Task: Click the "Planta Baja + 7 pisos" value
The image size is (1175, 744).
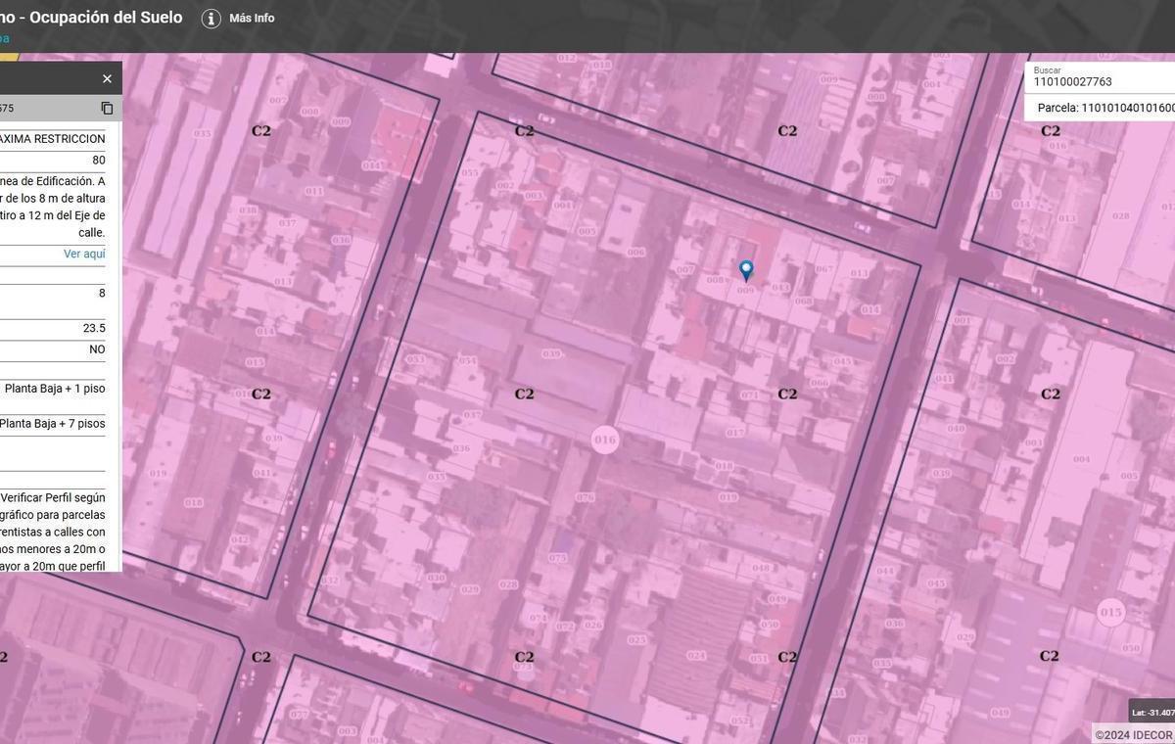Action: point(52,424)
